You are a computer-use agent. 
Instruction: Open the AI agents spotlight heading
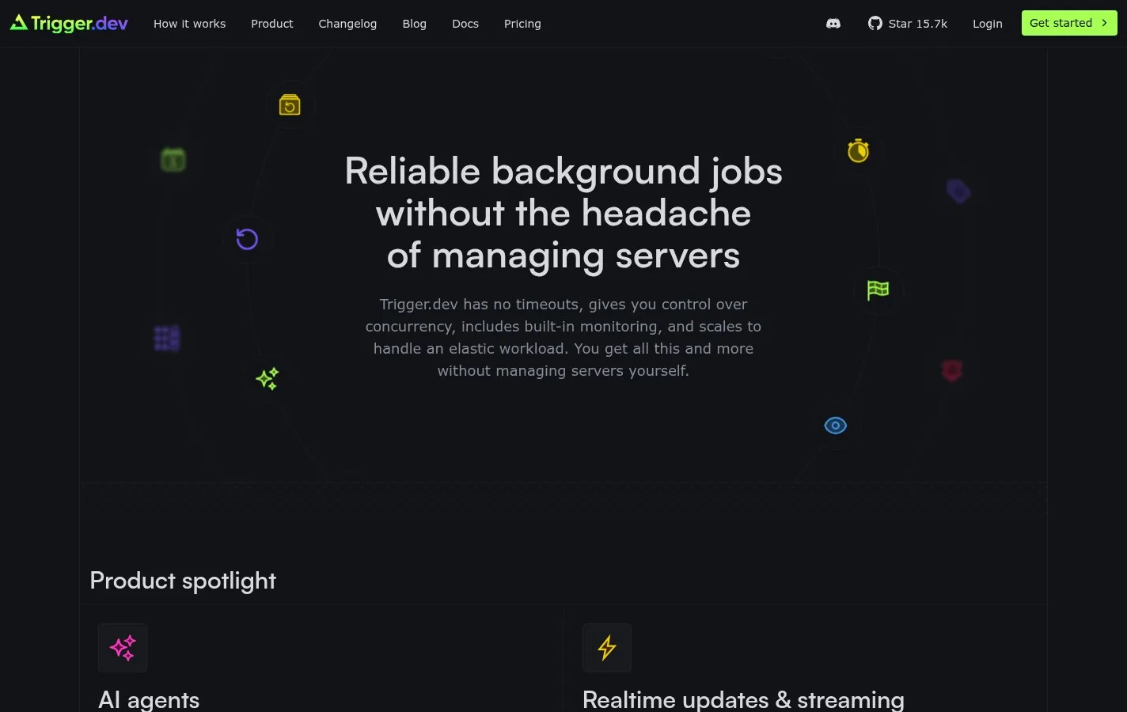click(x=149, y=700)
